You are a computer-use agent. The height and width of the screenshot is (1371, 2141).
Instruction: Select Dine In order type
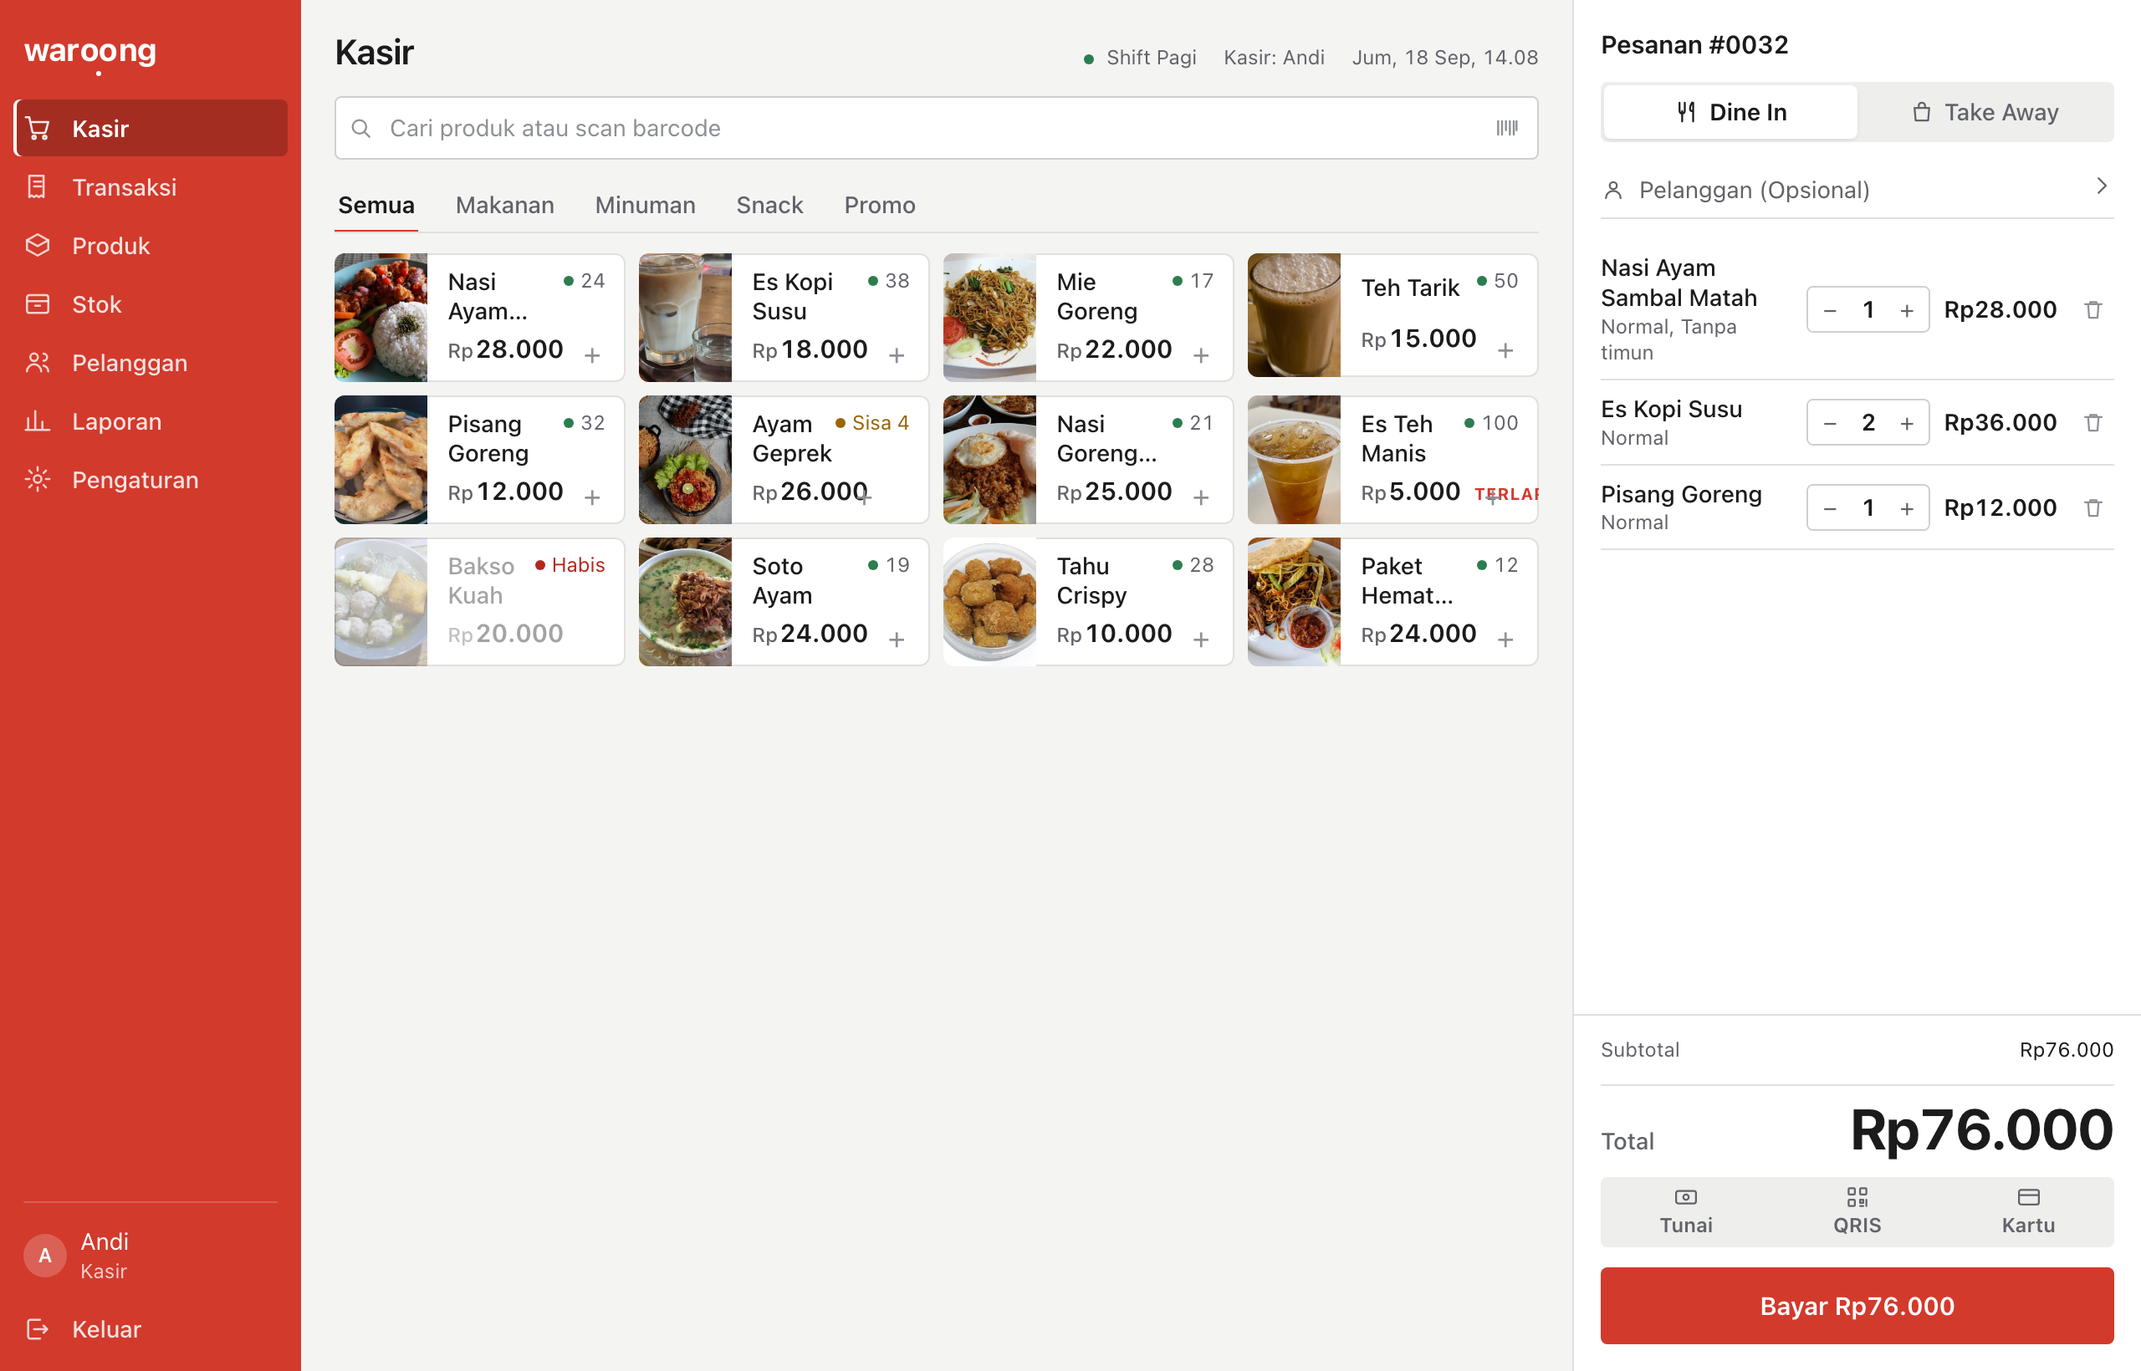[1730, 112]
